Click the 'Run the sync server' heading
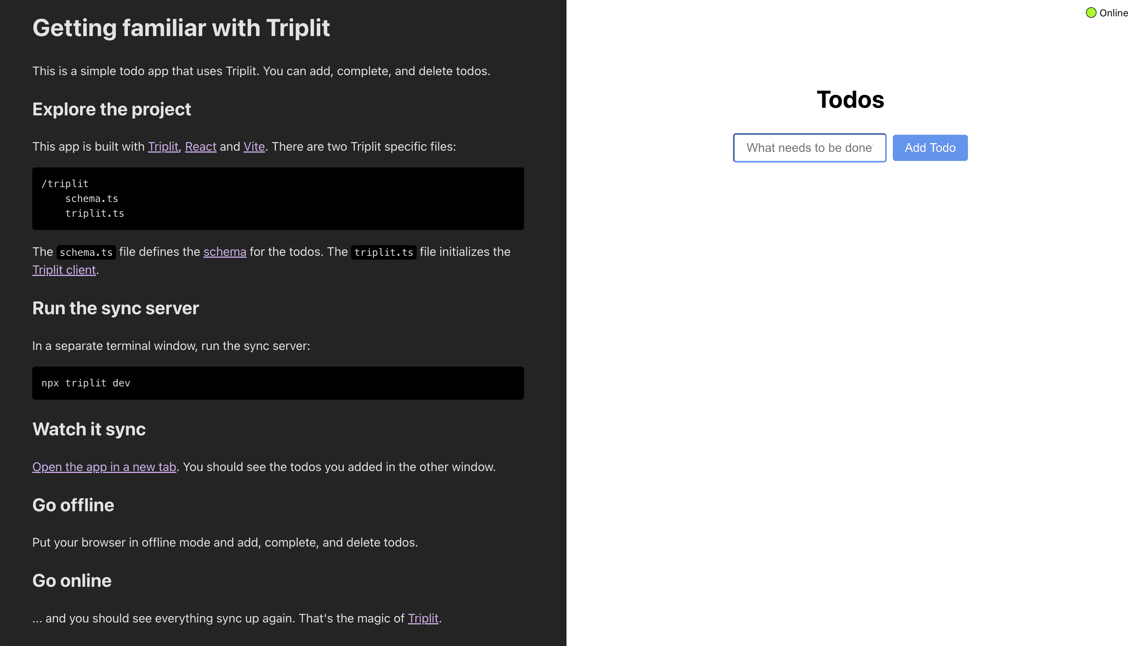The image size is (1133, 646). [x=116, y=308]
